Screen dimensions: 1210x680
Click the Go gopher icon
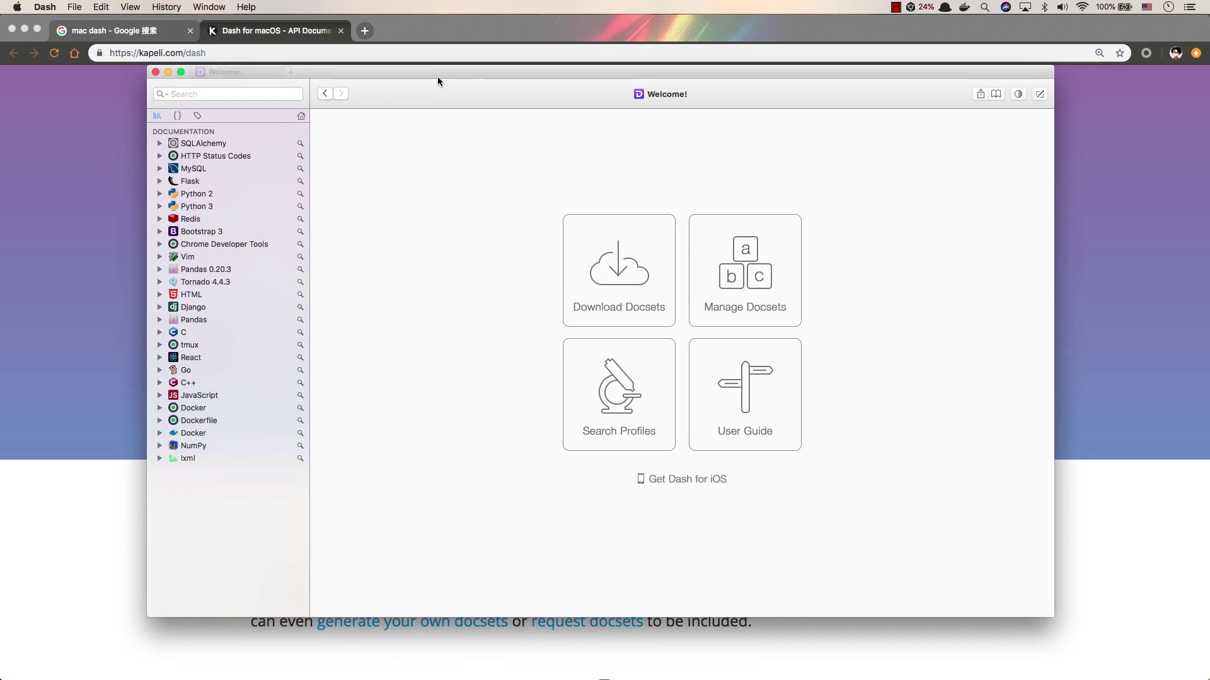click(173, 370)
